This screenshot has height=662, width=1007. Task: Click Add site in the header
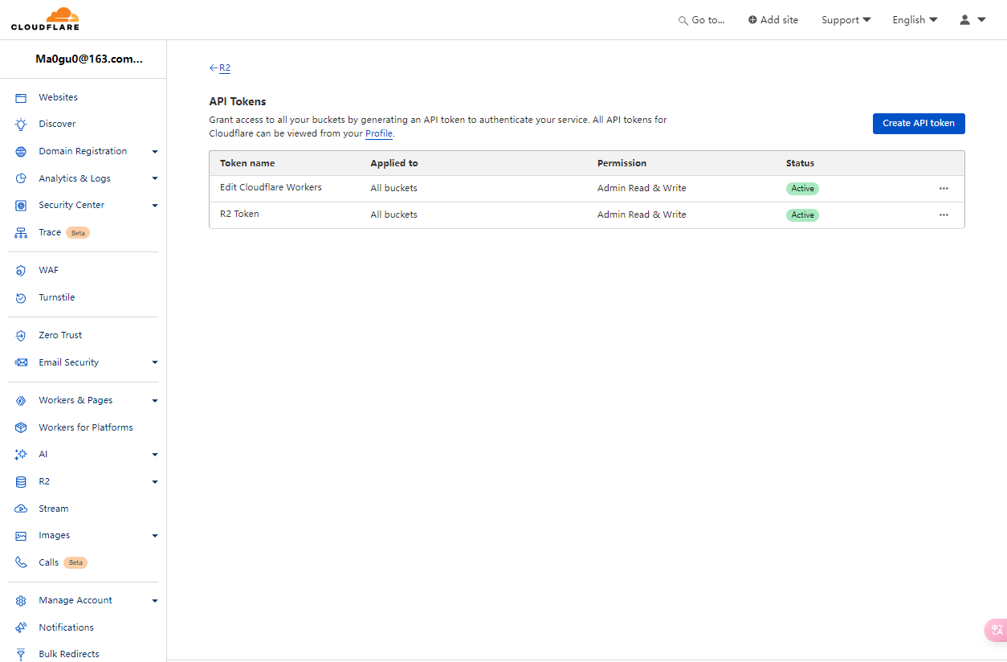773,20
